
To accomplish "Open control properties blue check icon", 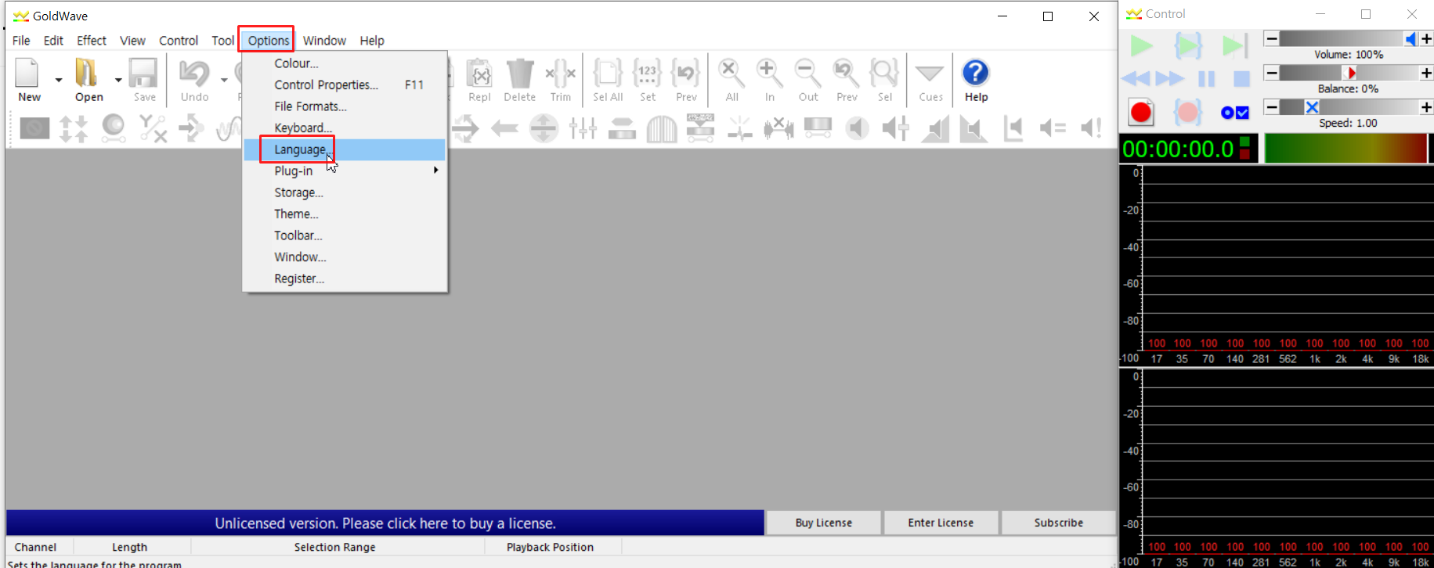I will [x=1235, y=113].
